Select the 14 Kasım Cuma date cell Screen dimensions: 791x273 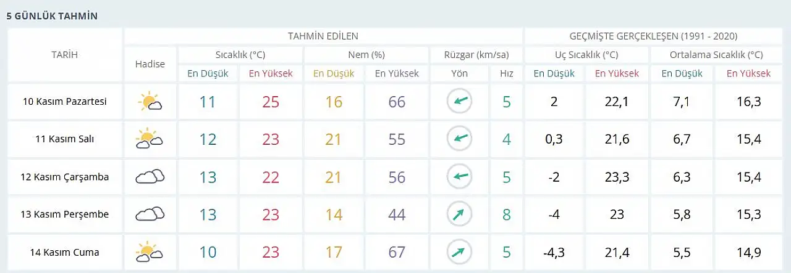[x=64, y=252]
